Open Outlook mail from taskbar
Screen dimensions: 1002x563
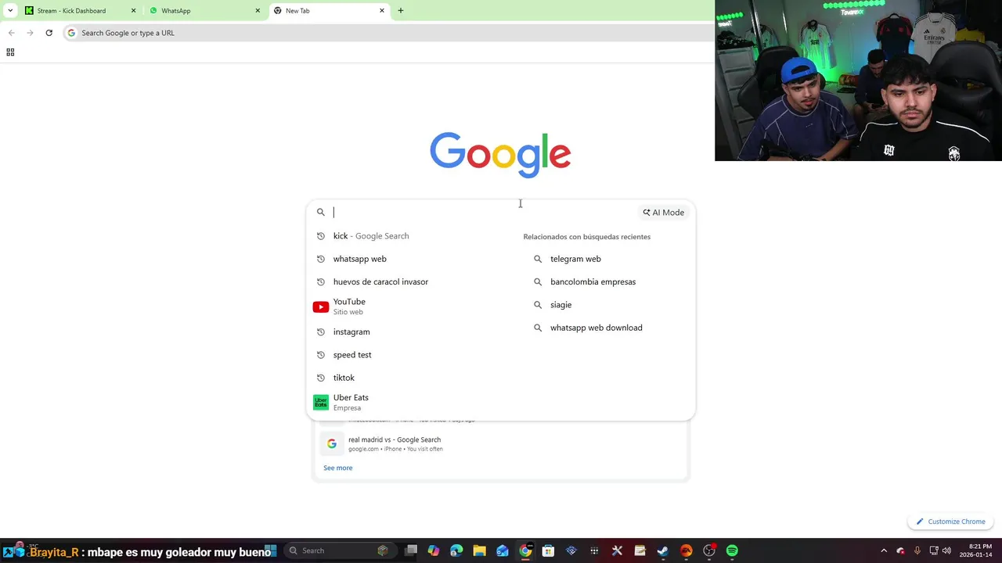[x=503, y=550]
